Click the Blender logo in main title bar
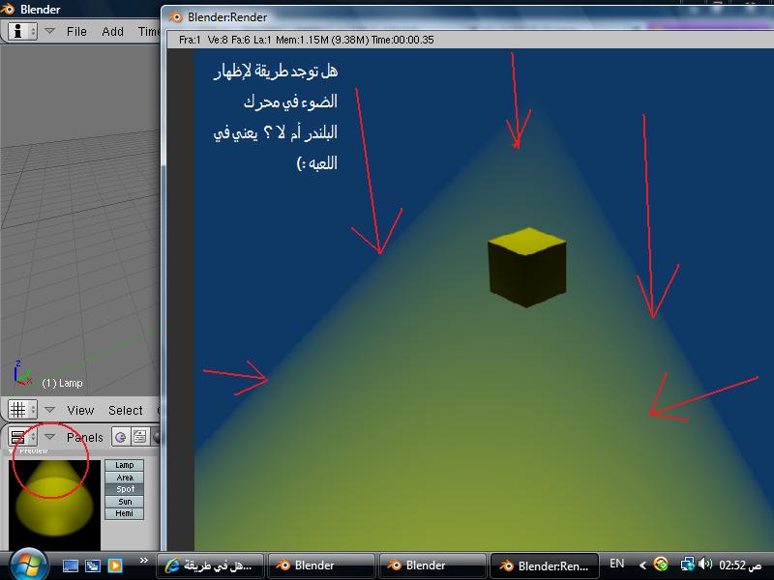 (8, 9)
